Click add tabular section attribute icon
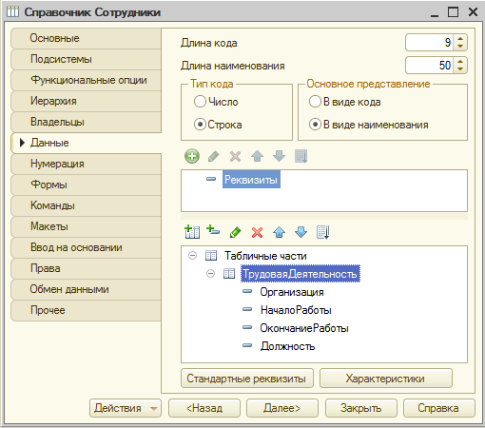 pyautogui.click(x=213, y=231)
